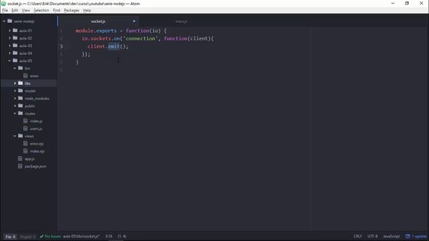Click the Project 0 linter button

pos(27,236)
